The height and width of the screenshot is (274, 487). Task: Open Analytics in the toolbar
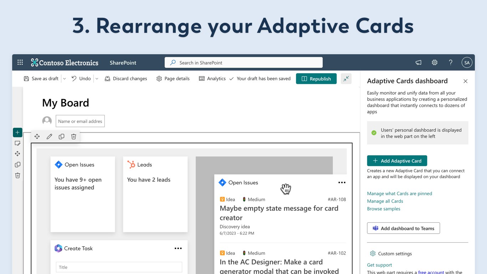point(212,79)
